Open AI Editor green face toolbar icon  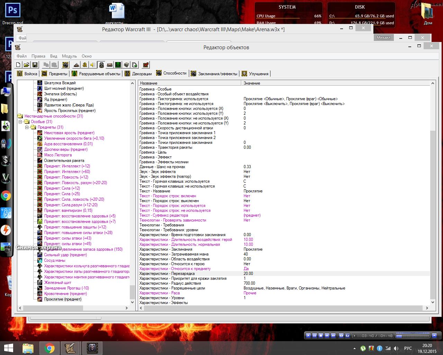(118, 65)
